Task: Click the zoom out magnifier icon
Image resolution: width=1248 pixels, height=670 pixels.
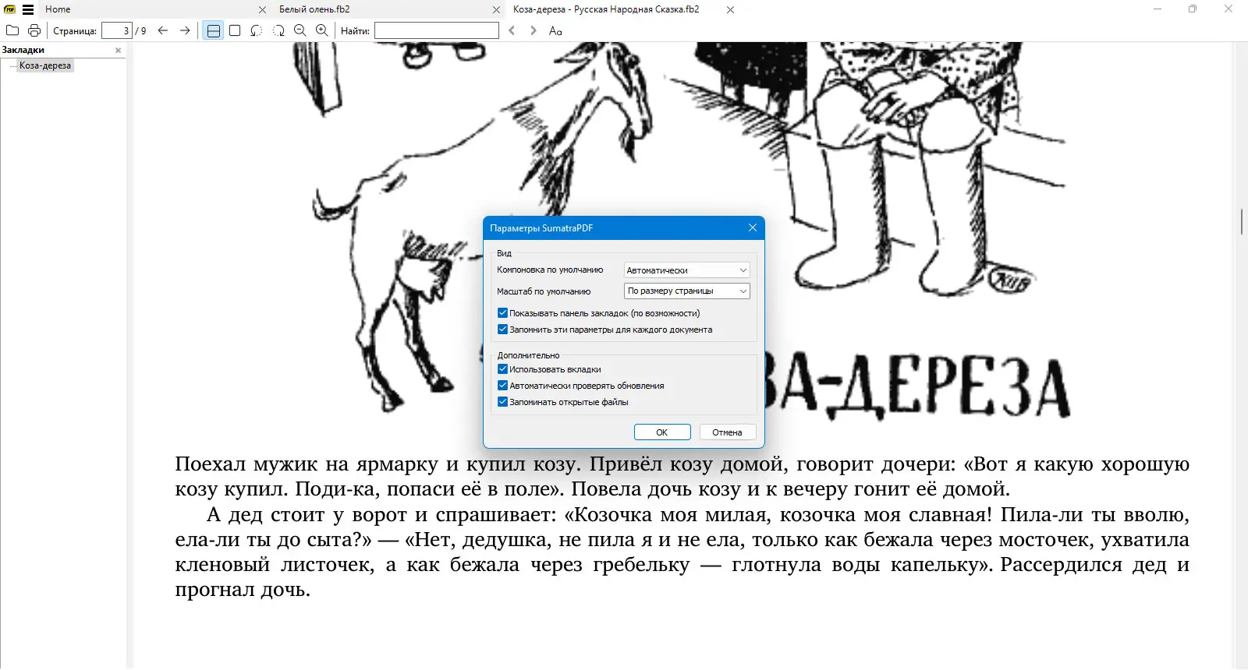Action: tap(300, 30)
